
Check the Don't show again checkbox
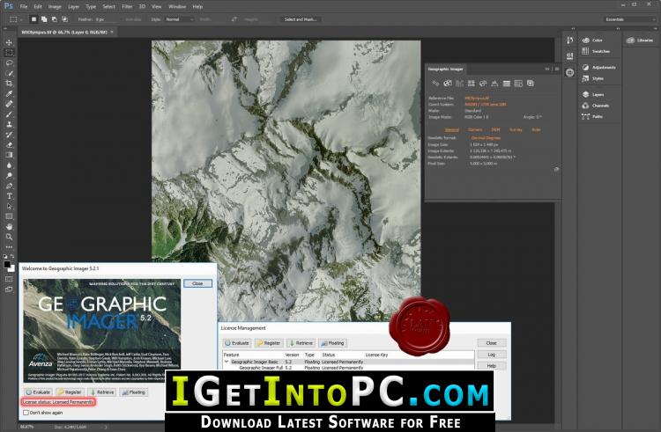point(26,413)
